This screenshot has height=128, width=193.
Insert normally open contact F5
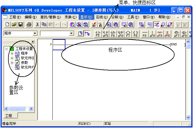(x=98, y=34)
